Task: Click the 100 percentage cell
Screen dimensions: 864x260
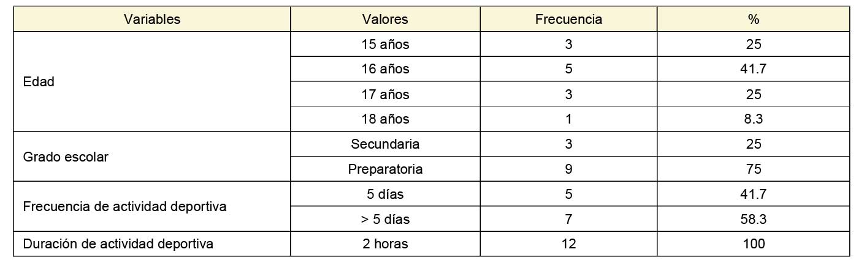Action: [x=753, y=243]
